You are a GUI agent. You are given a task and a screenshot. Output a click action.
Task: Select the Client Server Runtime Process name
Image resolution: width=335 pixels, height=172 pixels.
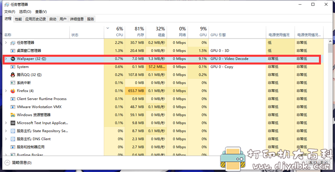[41, 99]
